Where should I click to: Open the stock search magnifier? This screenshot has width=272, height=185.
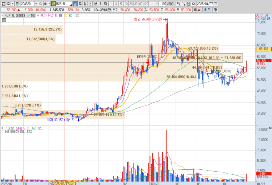40,4
